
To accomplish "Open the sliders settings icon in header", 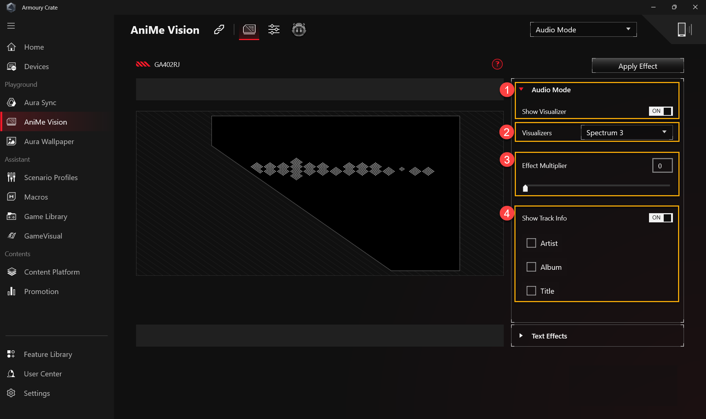I will (274, 29).
